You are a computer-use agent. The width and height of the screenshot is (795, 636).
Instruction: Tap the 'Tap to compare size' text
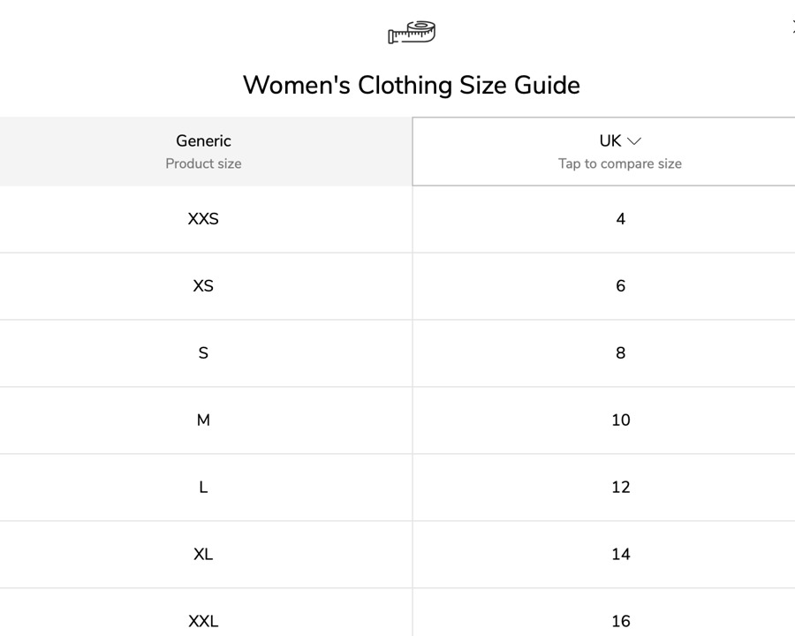point(619,163)
